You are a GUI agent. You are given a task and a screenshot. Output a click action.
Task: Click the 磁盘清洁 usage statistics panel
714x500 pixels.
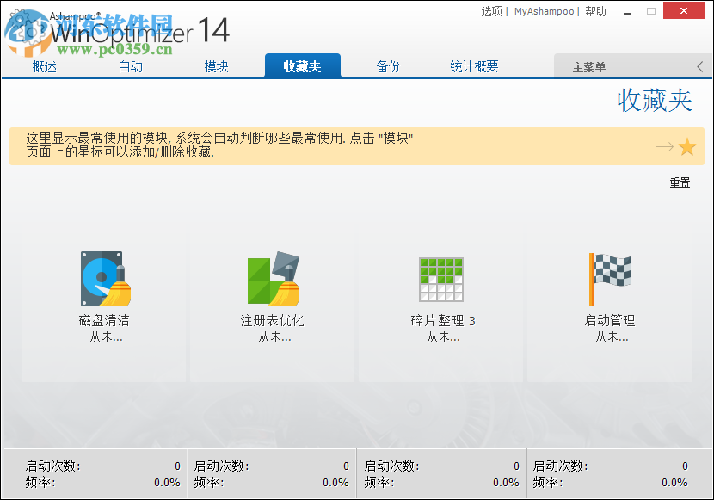coord(95,472)
